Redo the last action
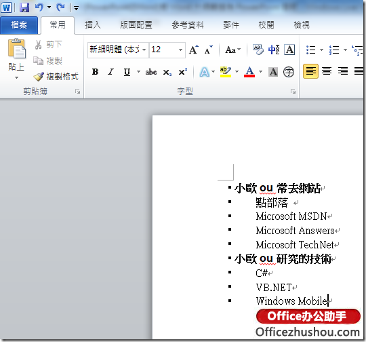366x342 pixels. pyautogui.click(x=61, y=7)
